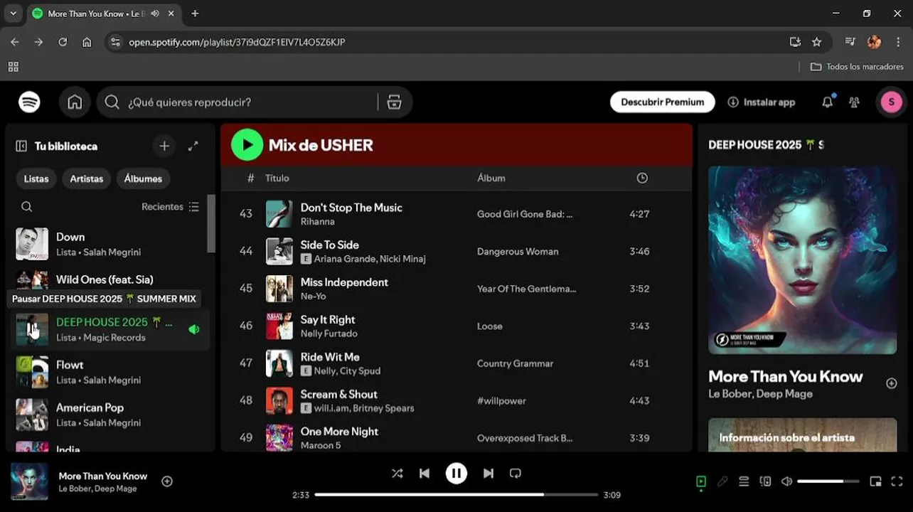This screenshot has width=913, height=512.
Task: Pause the current song
Action: click(456, 474)
